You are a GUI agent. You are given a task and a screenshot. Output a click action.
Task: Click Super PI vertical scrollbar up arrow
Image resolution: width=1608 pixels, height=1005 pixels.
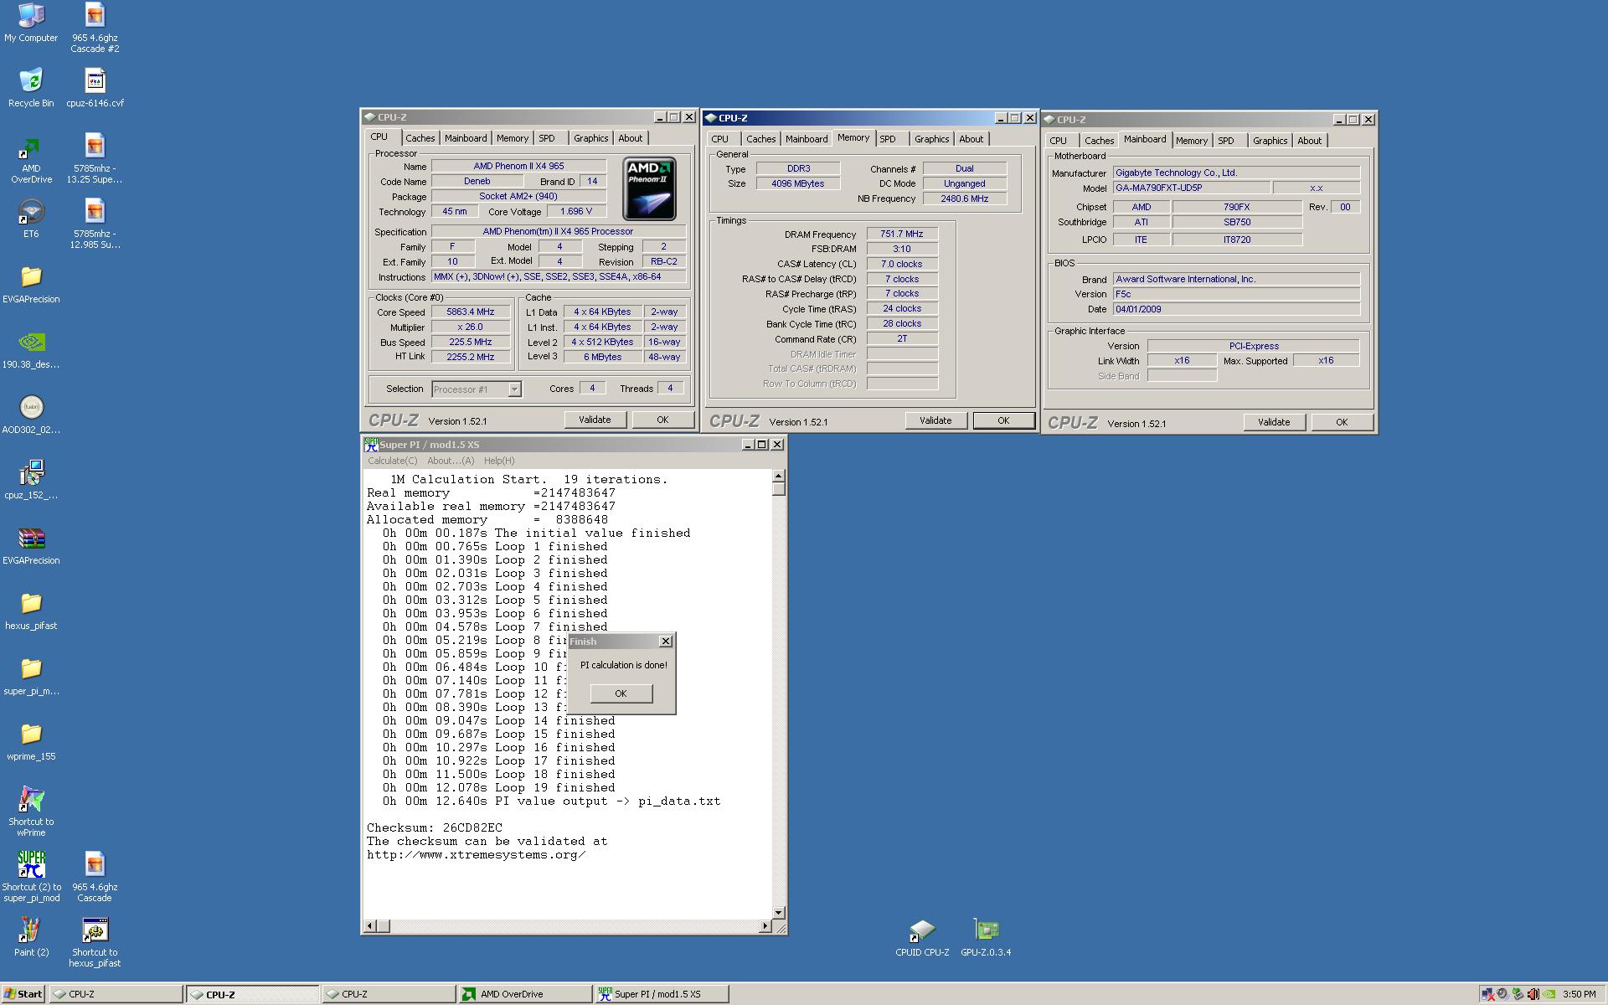point(779,476)
